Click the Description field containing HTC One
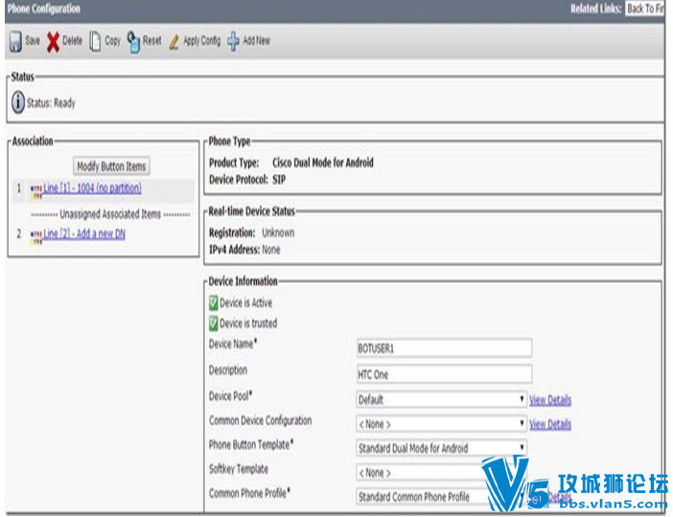 tap(444, 374)
